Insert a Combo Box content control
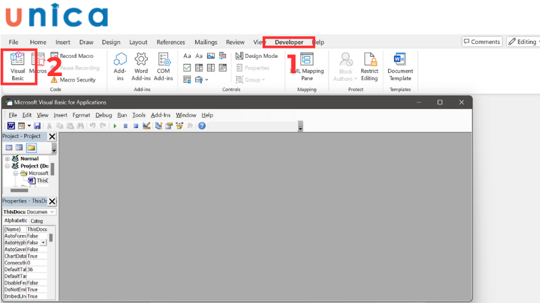This screenshot has height=303, width=540. 199,68
